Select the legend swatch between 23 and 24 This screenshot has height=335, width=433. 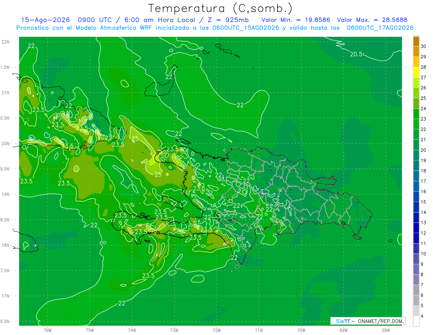[x=416, y=114]
